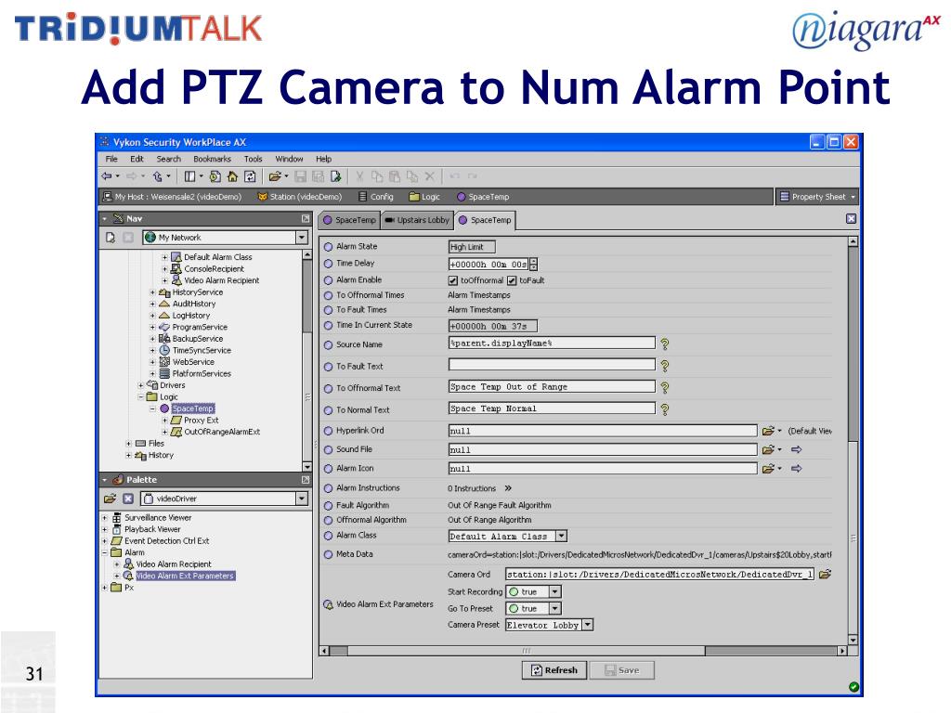Viewport: 951px width, 713px height.
Task: Click the folder browse icon for Hyperlink Ord
Action: point(768,431)
